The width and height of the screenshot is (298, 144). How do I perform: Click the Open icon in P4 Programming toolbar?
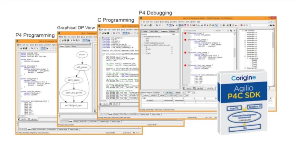point(21,48)
